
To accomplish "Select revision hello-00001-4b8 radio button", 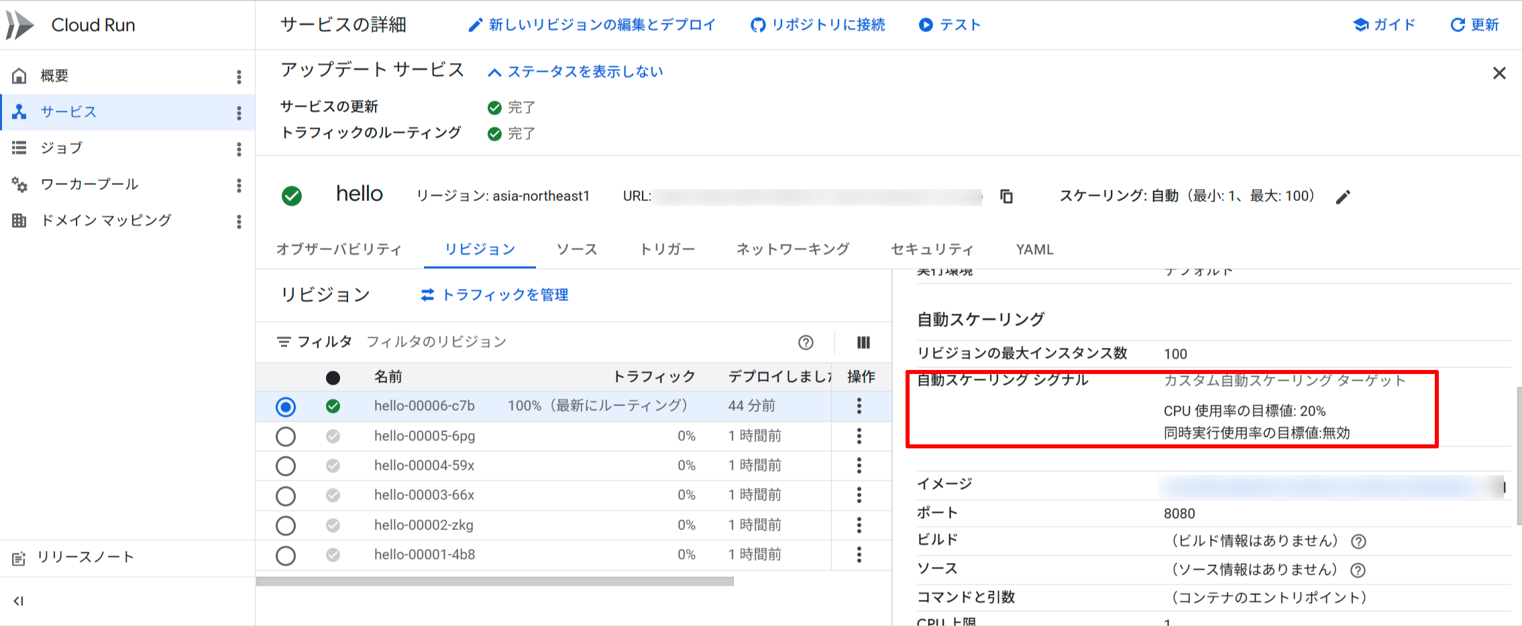I will (x=286, y=555).
